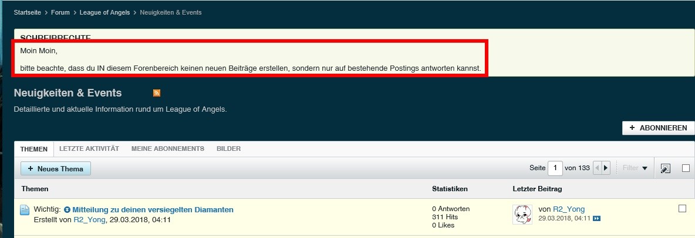
Task: Open the inline moderation pencil icon
Action: (x=665, y=168)
